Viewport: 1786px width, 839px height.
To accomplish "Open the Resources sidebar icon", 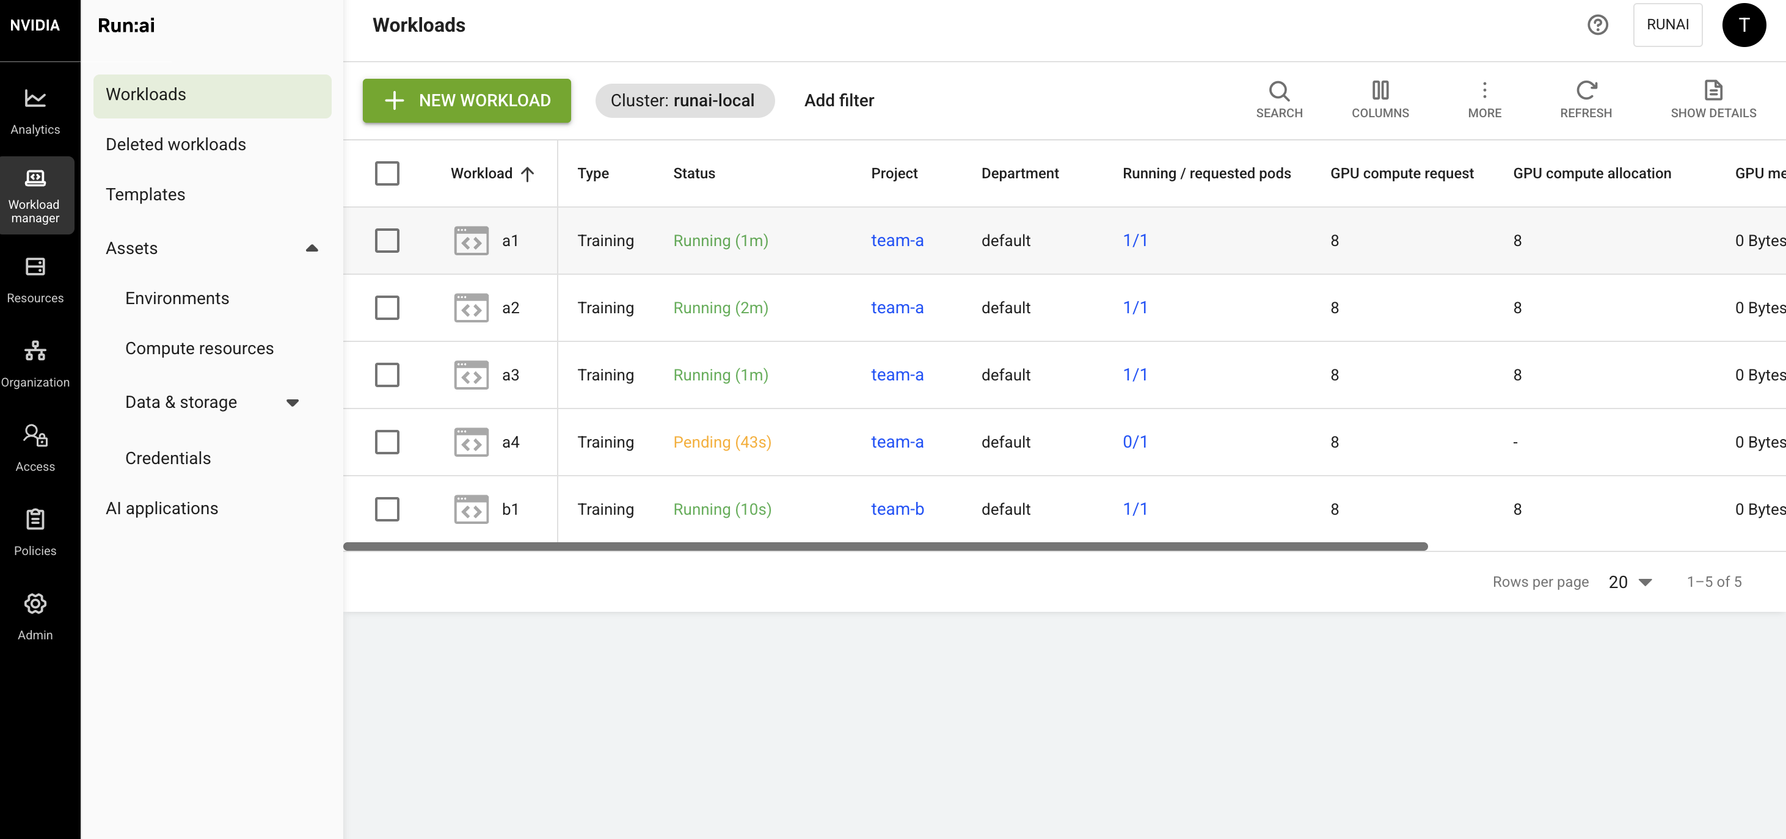I will click(x=35, y=267).
